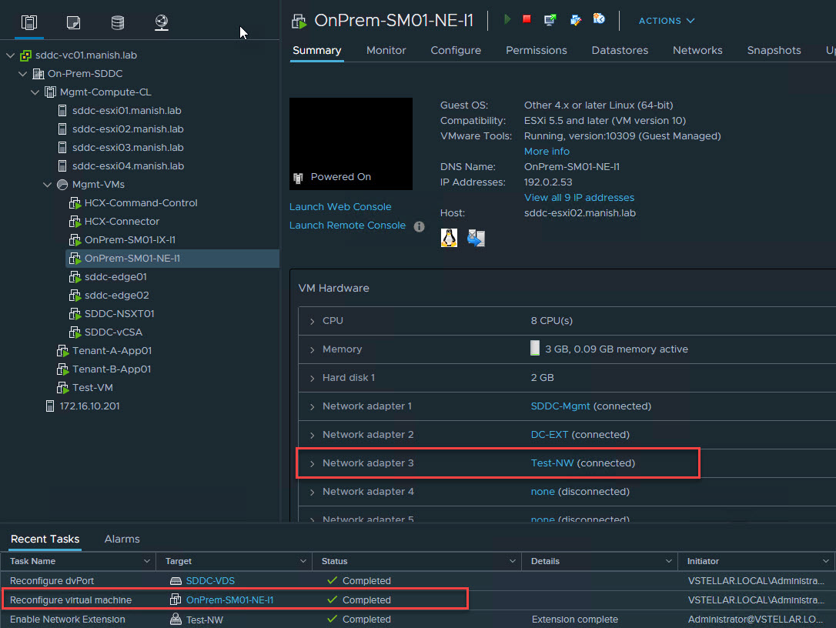
Task: Click the Edit Settings toolbar icon
Action: point(575,20)
